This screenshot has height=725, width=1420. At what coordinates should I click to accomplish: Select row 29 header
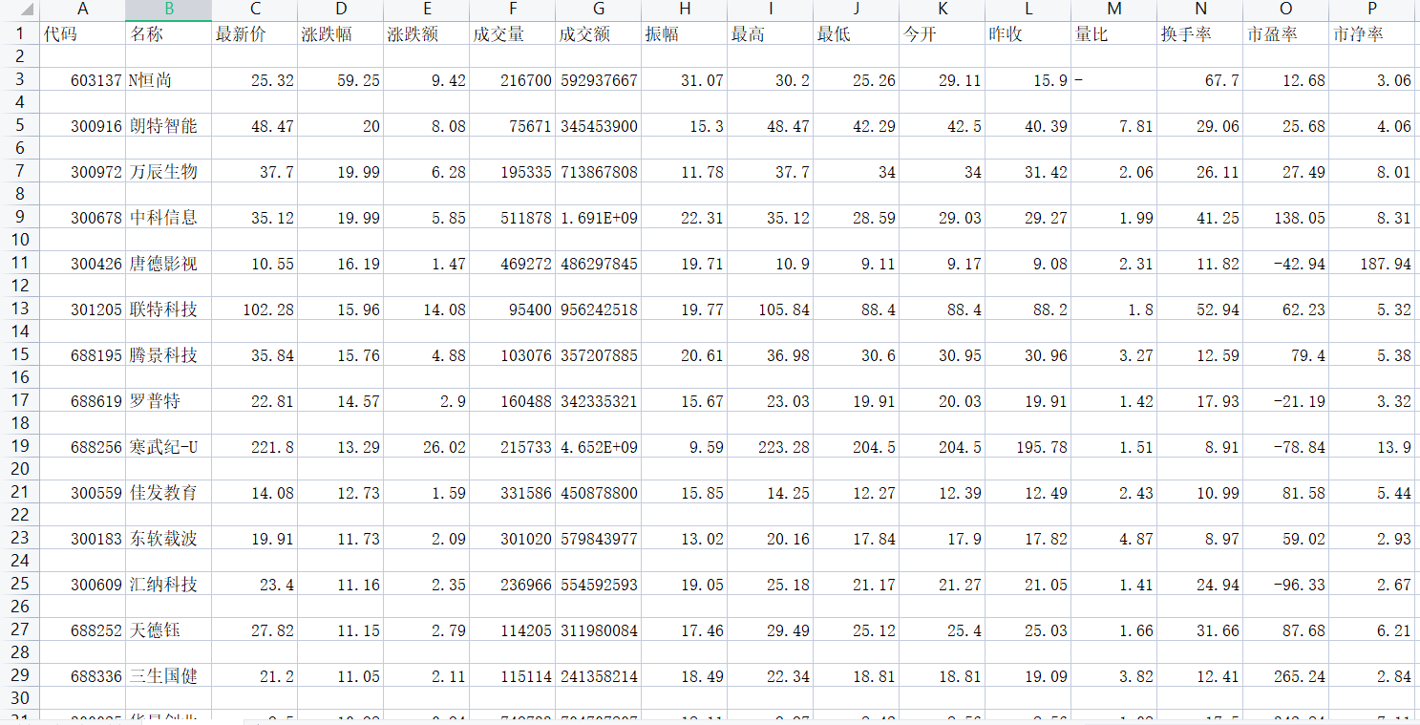pos(20,675)
